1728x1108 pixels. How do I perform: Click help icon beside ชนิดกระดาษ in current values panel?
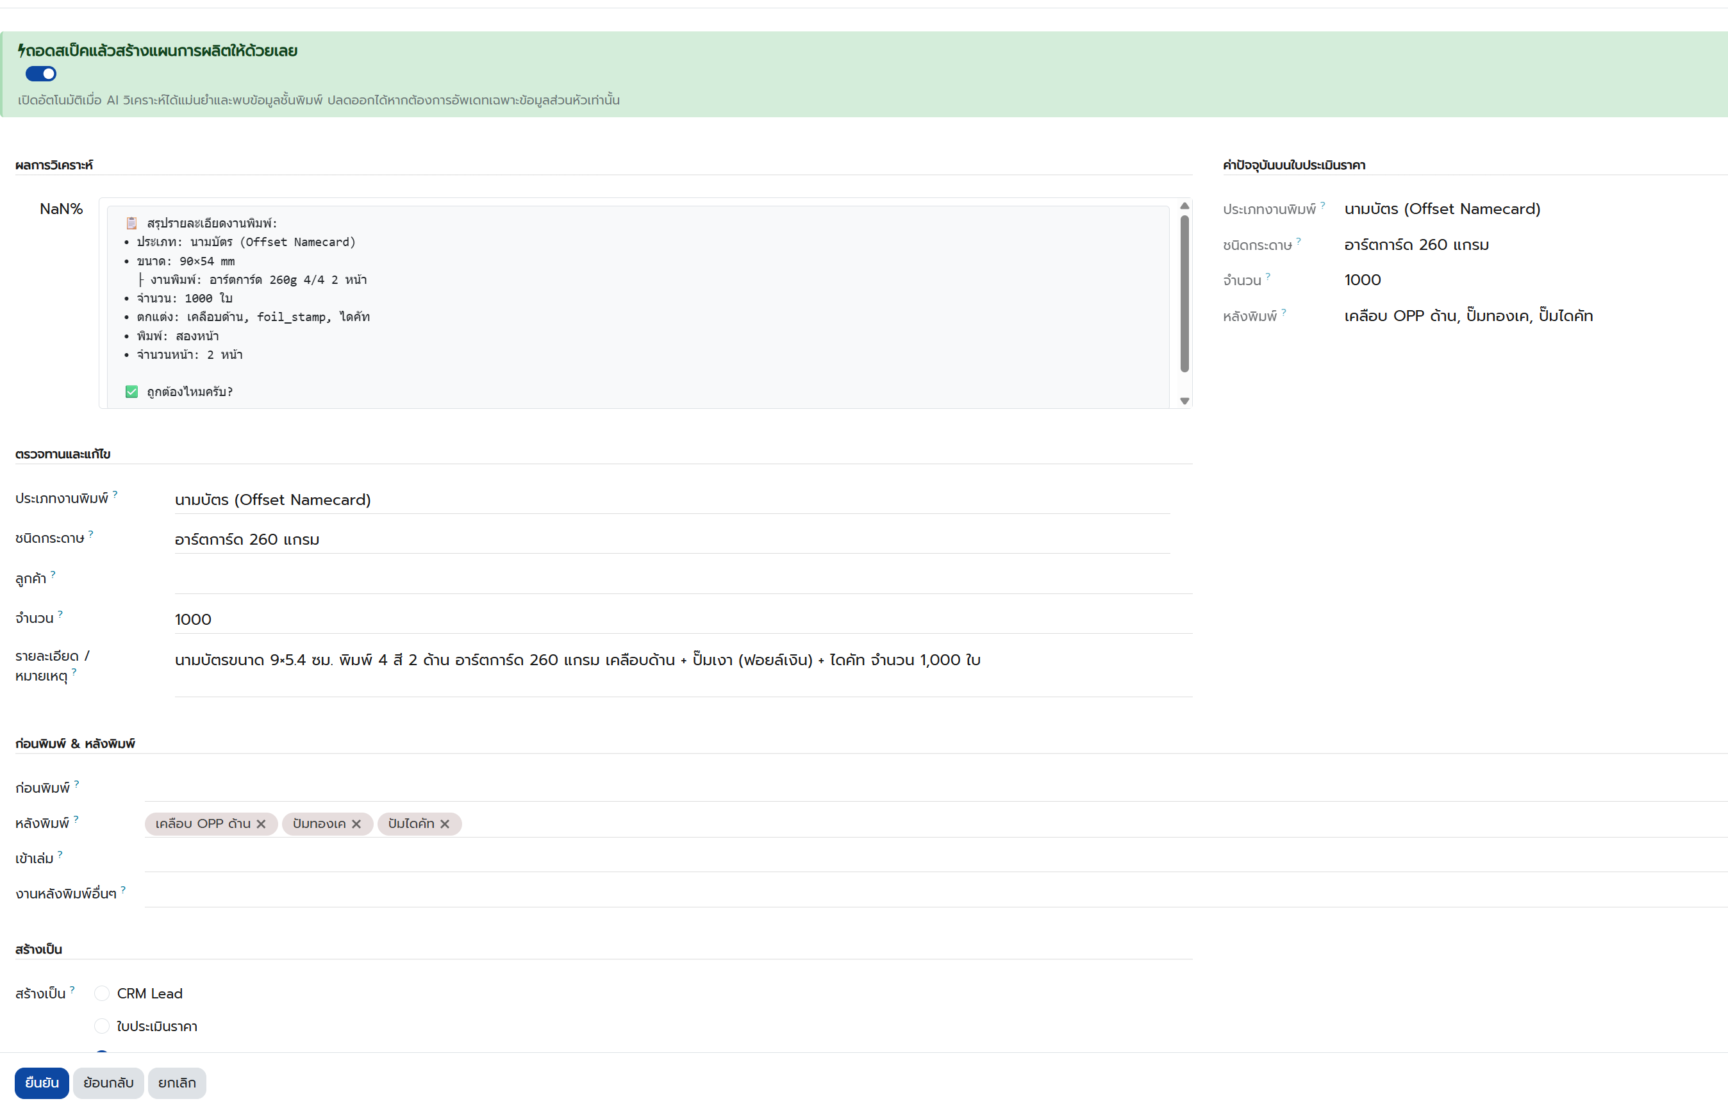pos(1299,241)
